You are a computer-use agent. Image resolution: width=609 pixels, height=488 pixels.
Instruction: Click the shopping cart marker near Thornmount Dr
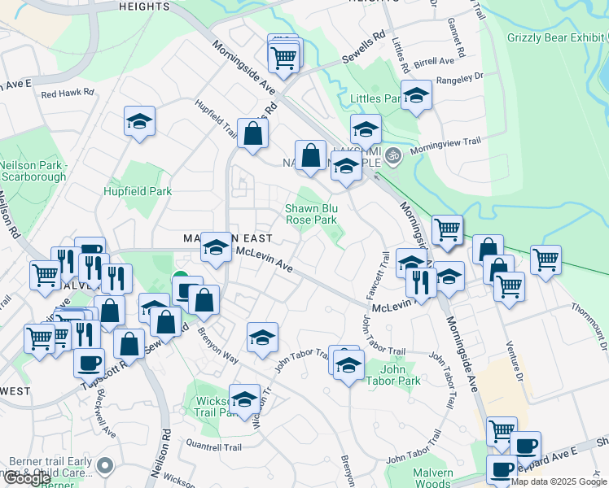[x=545, y=260]
